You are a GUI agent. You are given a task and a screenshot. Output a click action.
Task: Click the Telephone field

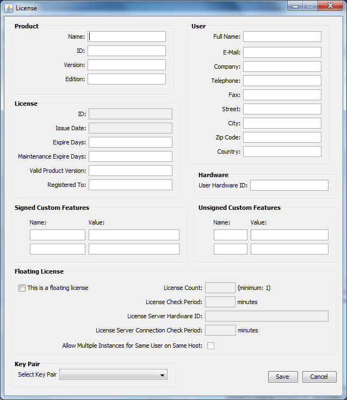click(x=282, y=81)
